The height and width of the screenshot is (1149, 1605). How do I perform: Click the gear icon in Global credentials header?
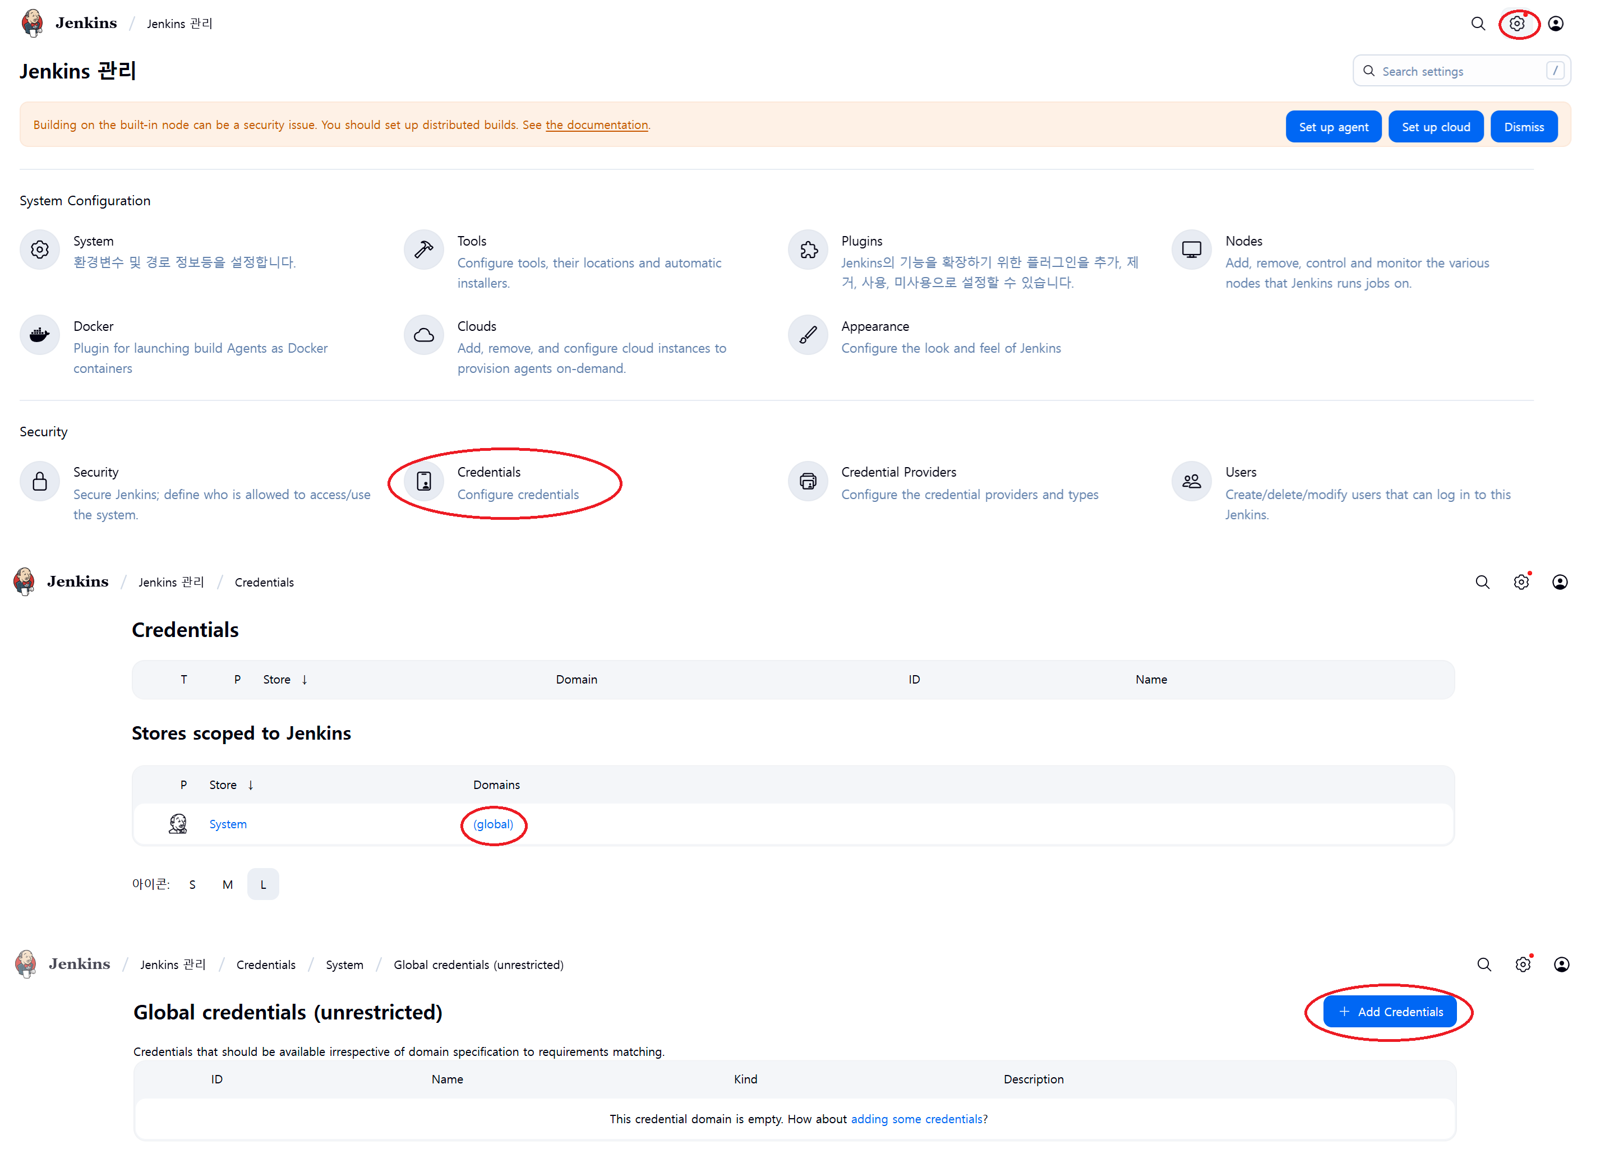[1522, 965]
